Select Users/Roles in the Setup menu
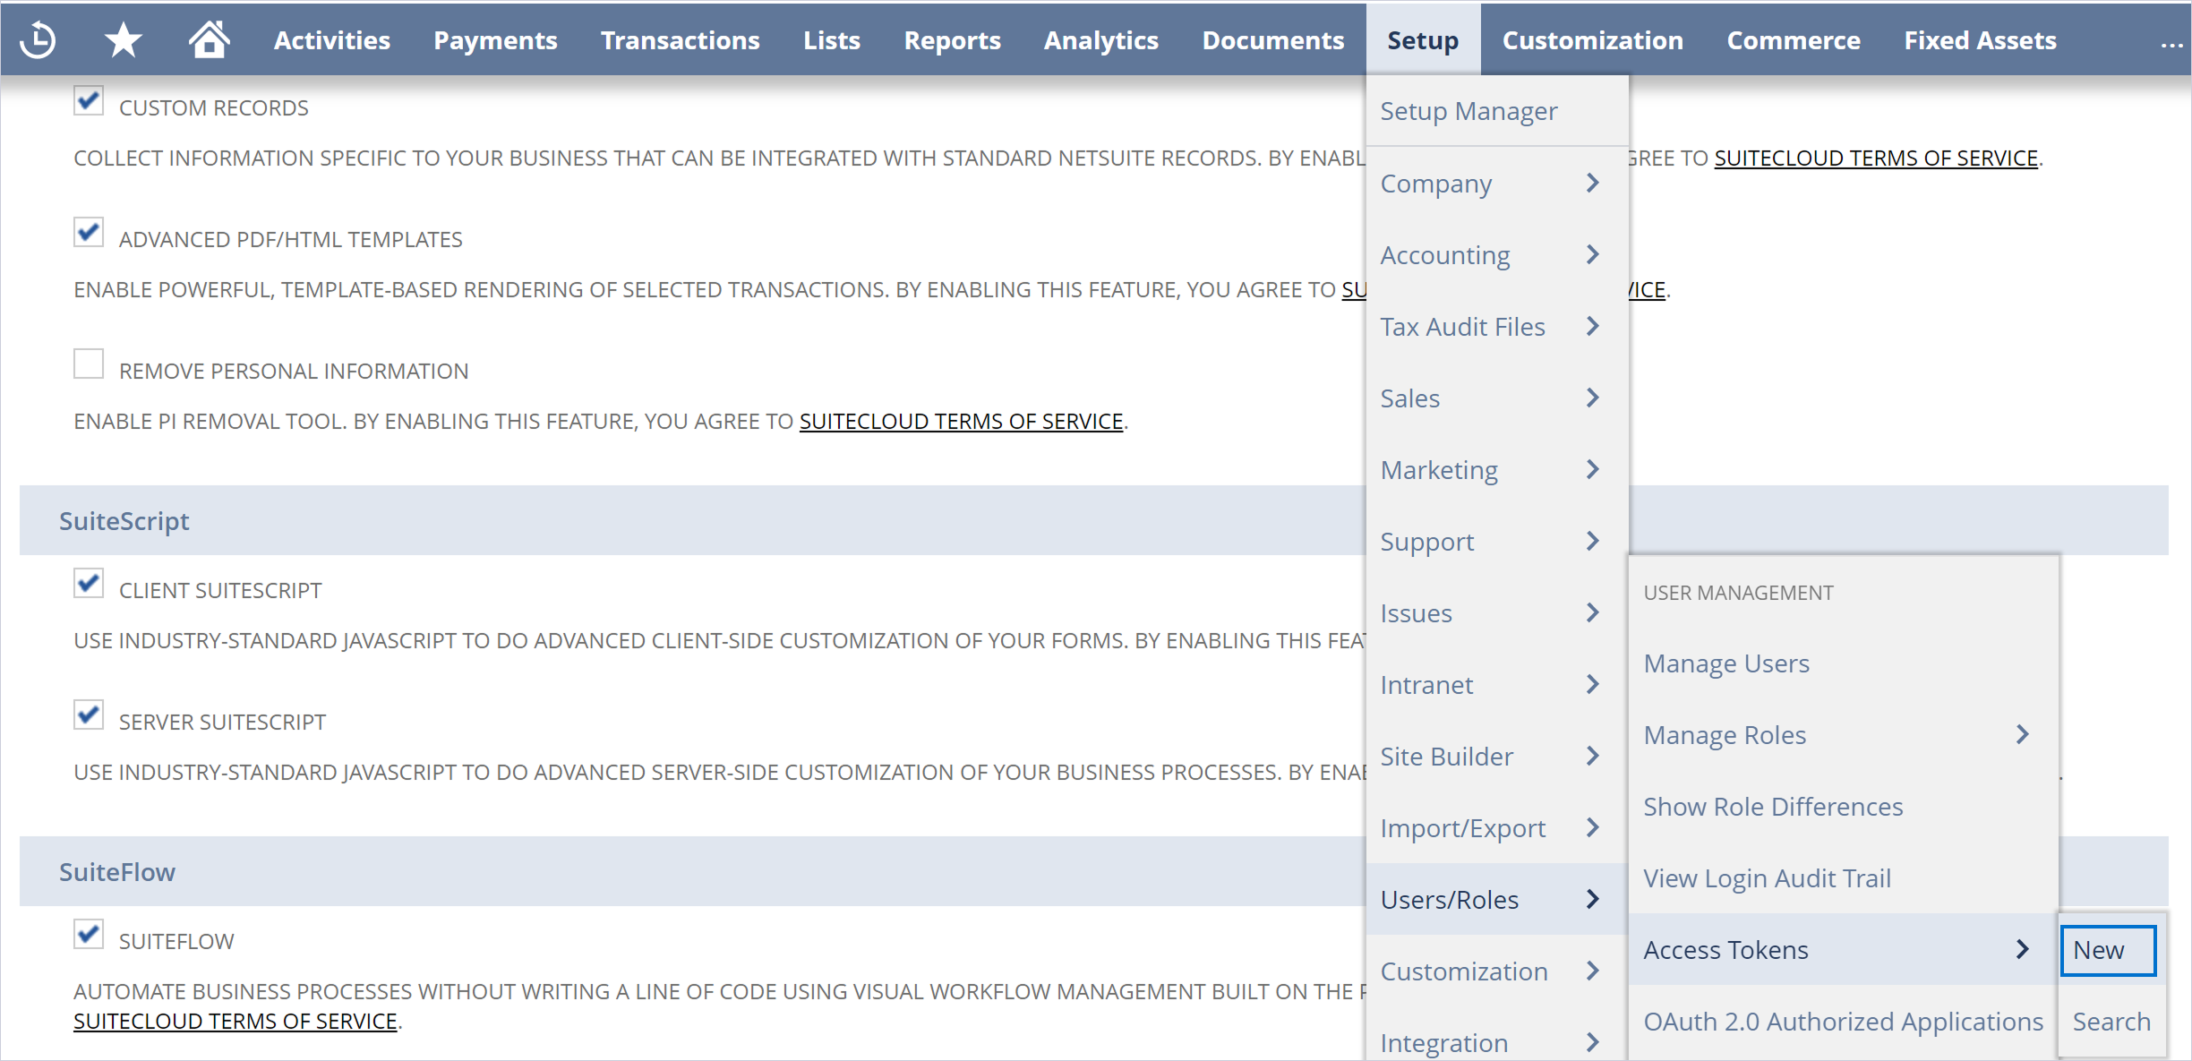The height and width of the screenshot is (1061, 2192). click(x=1496, y=899)
